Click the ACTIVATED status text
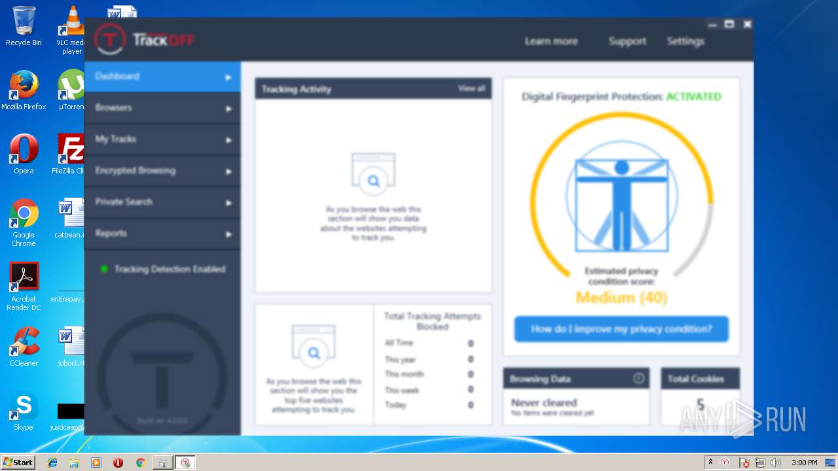 (x=694, y=96)
